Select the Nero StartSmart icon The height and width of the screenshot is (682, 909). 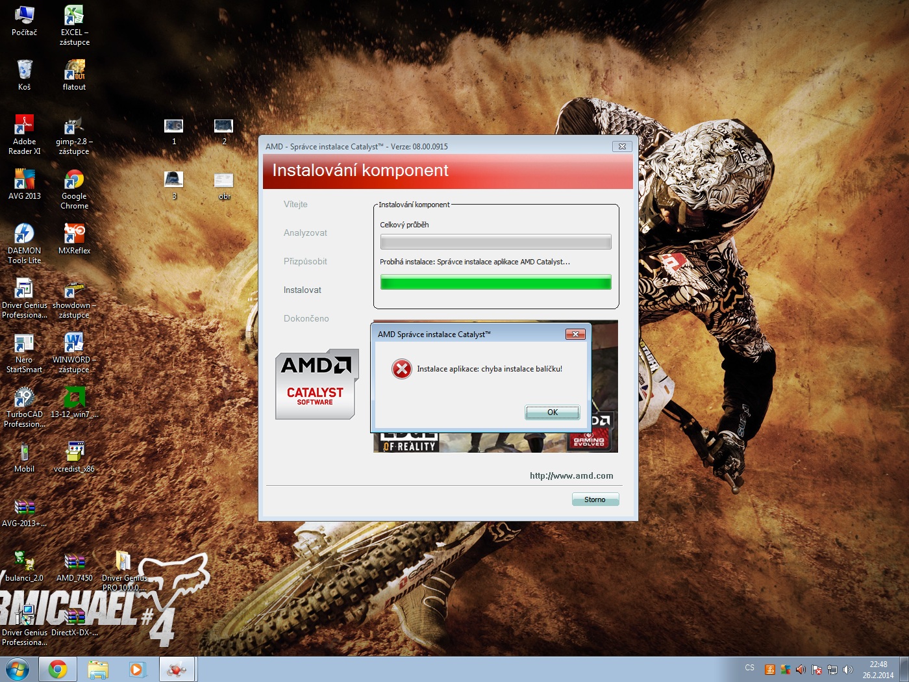pos(25,353)
